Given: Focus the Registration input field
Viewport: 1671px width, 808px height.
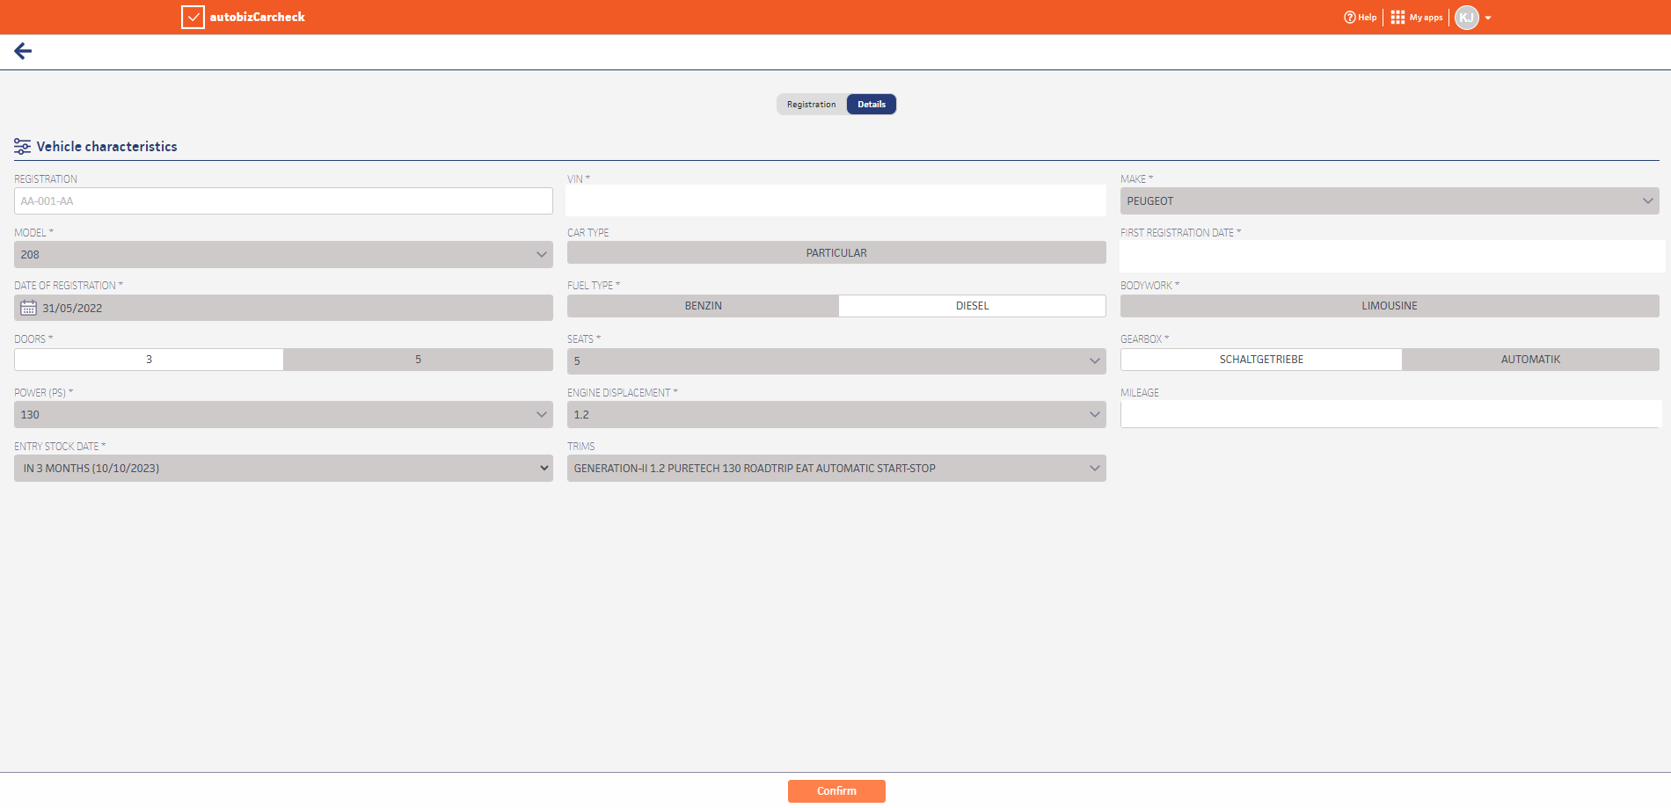Looking at the screenshot, I should click(283, 201).
